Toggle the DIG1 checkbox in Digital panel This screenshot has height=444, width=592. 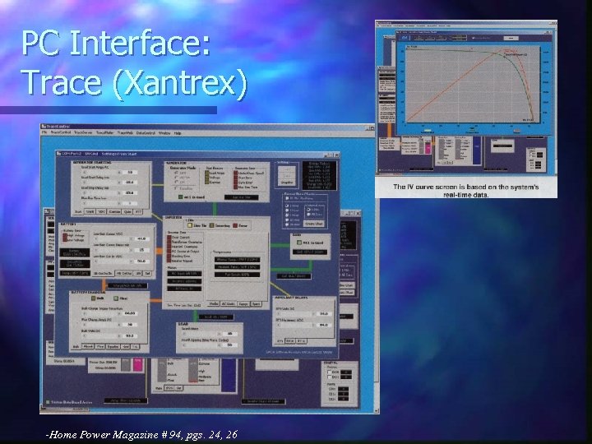click(329, 377)
